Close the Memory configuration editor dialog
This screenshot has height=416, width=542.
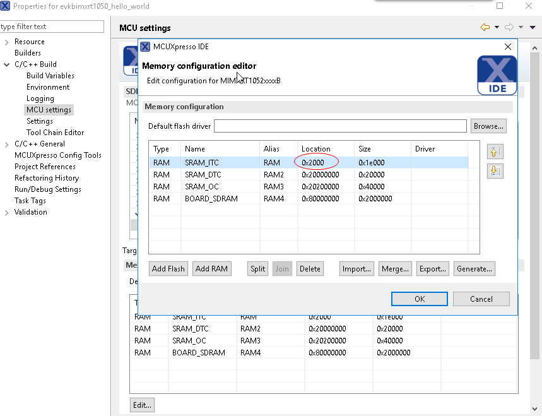tap(508, 47)
